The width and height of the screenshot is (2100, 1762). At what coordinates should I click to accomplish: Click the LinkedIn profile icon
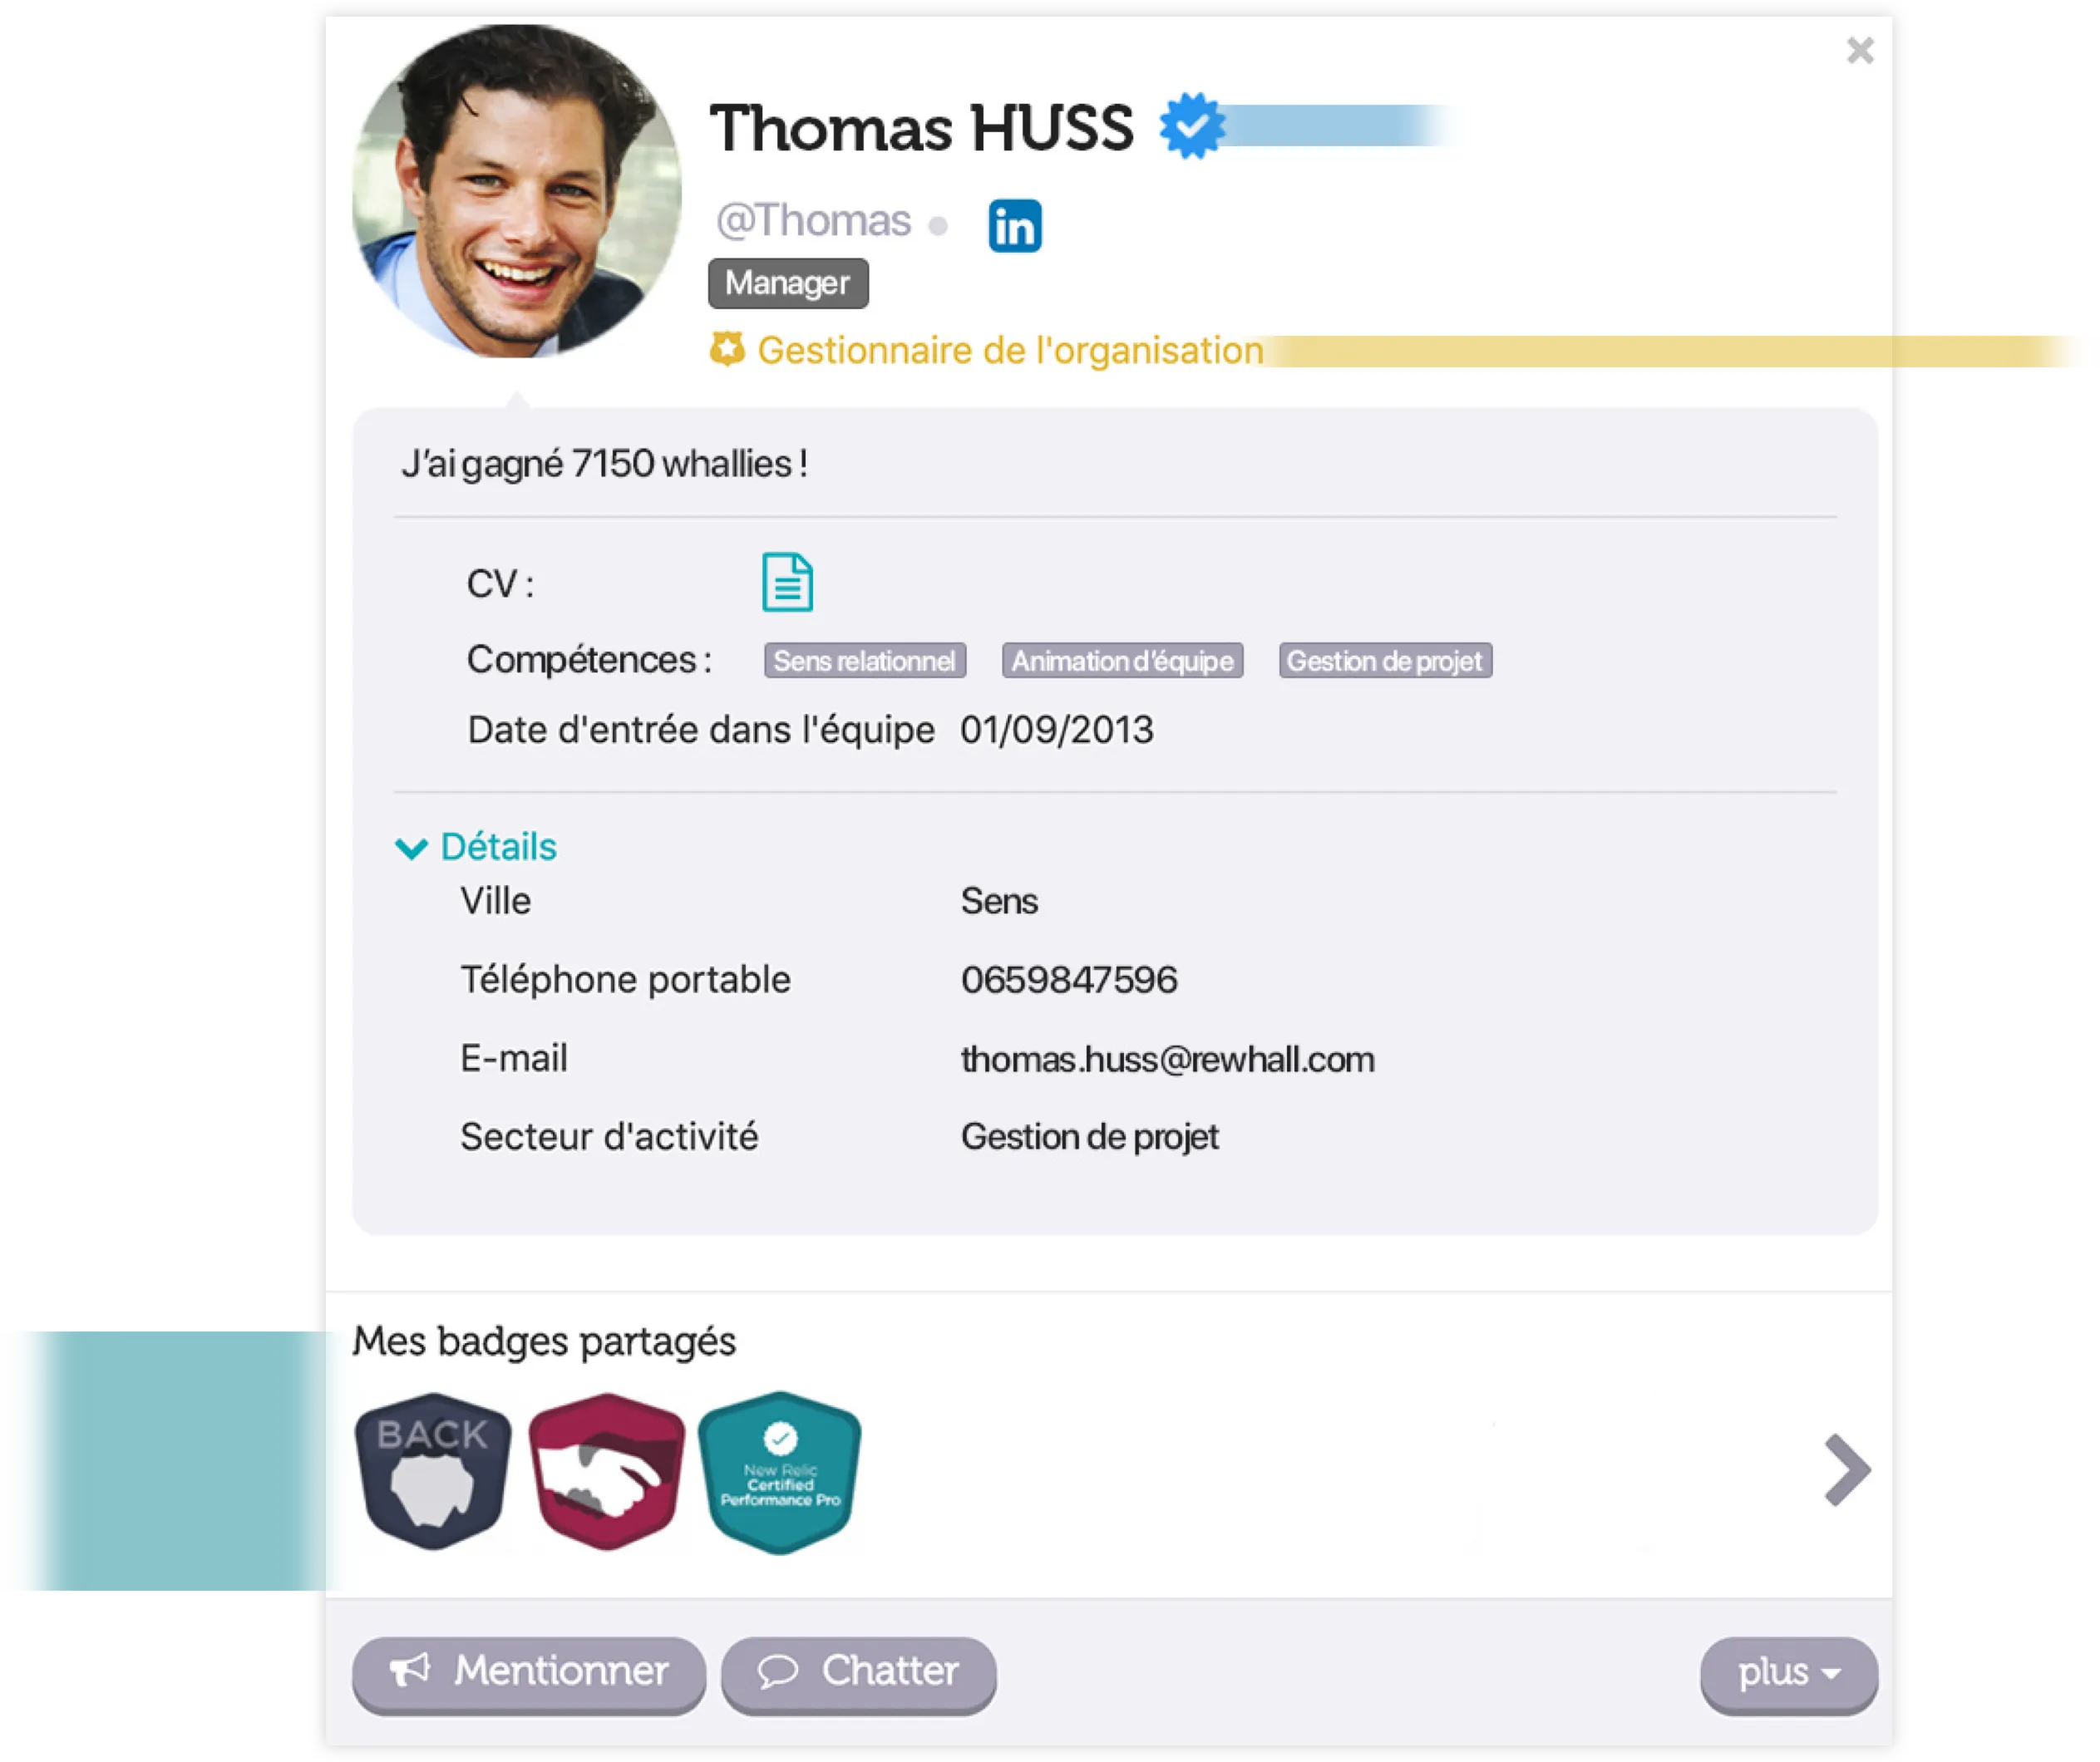(x=1014, y=224)
